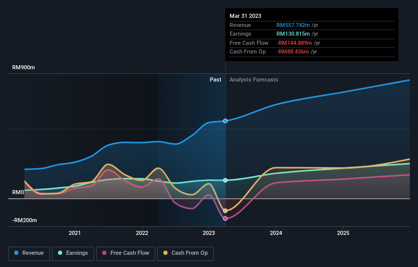Click the -RM200m y-axis label
418x267 pixels.
(24, 220)
